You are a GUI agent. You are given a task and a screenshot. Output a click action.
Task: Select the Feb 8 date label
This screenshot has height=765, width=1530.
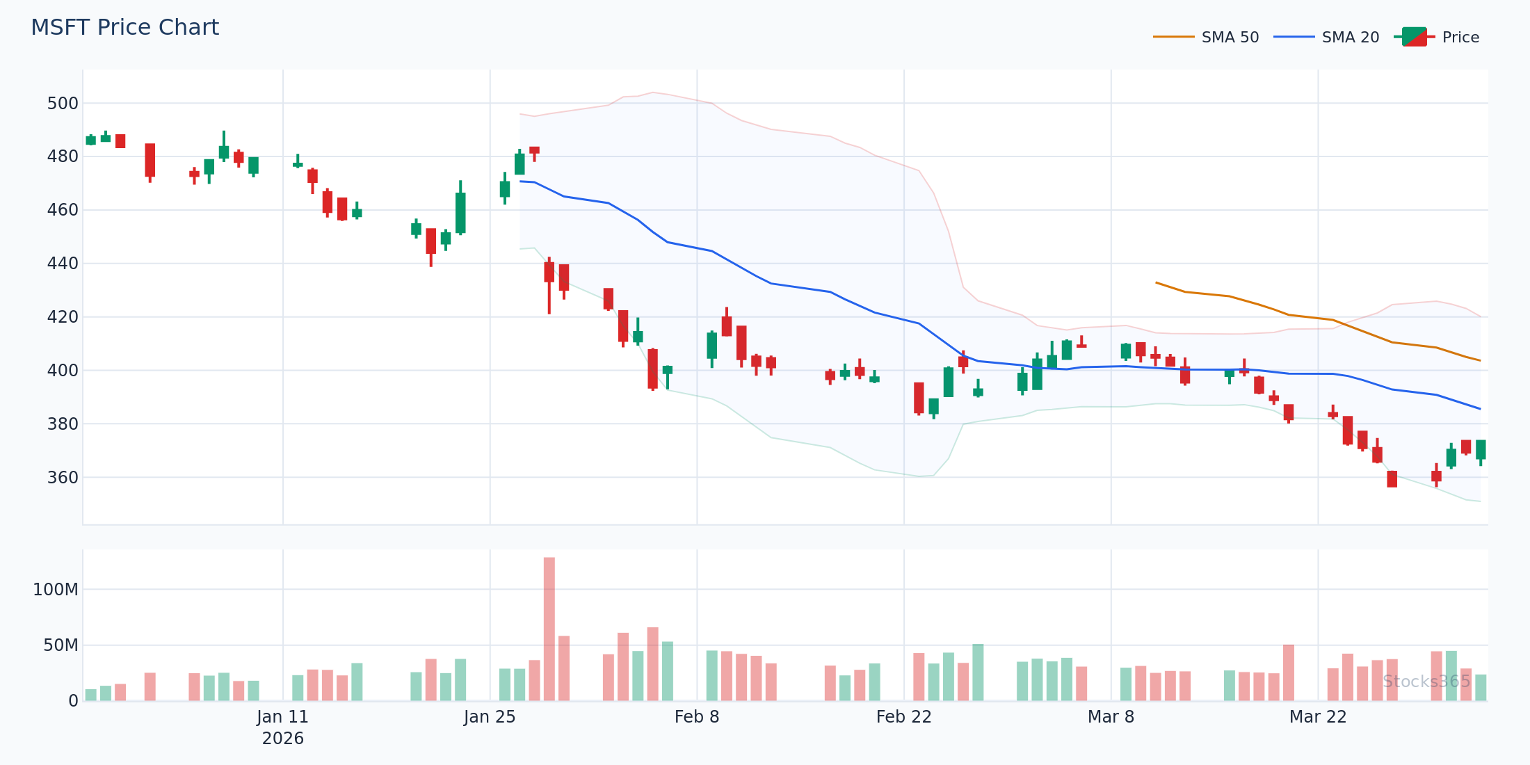click(x=697, y=717)
